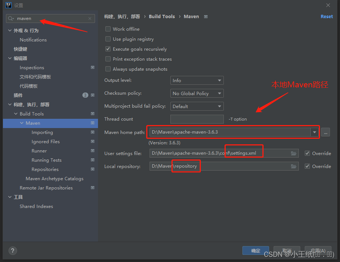Clear the maven search field with the x
340x262 pixels.
pyautogui.click(x=89, y=18)
